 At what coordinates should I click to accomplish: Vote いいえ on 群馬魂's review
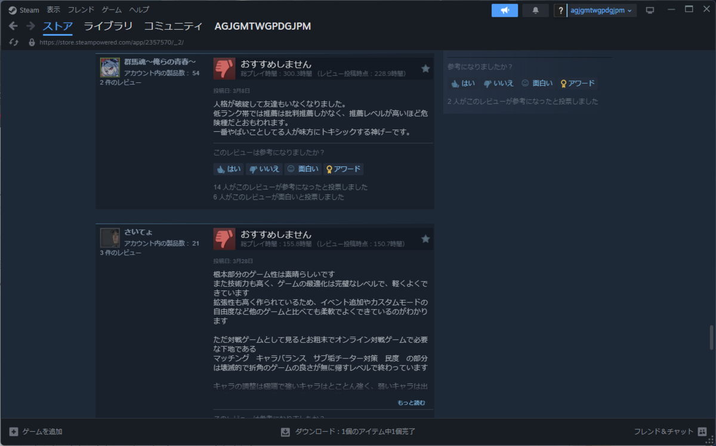click(x=264, y=169)
